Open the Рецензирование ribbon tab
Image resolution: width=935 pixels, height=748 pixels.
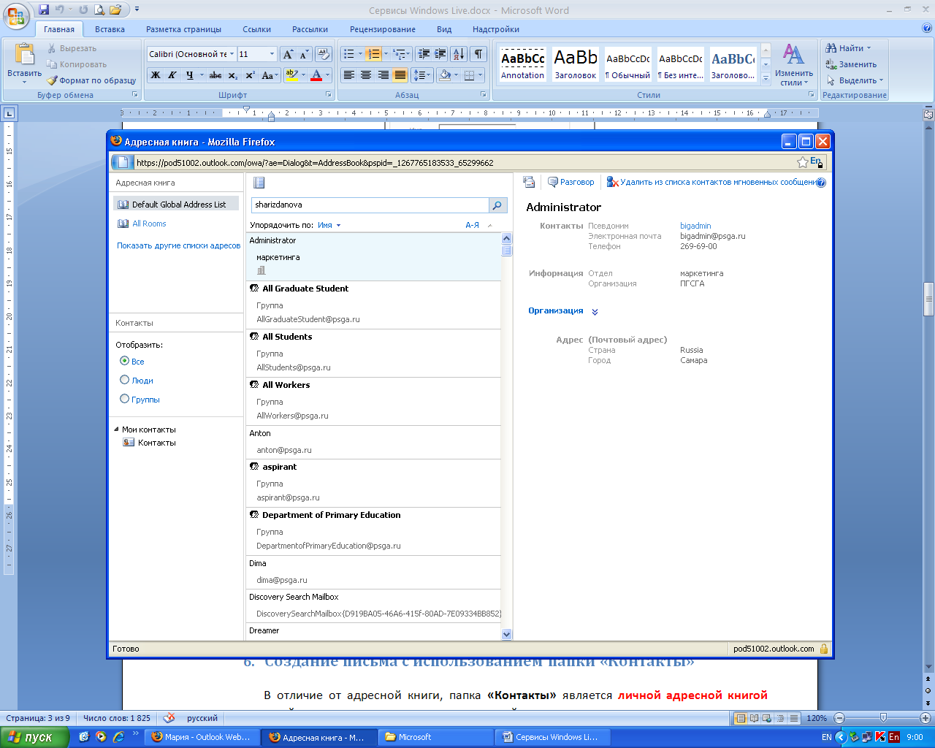pyautogui.click(x=383, y=29)
